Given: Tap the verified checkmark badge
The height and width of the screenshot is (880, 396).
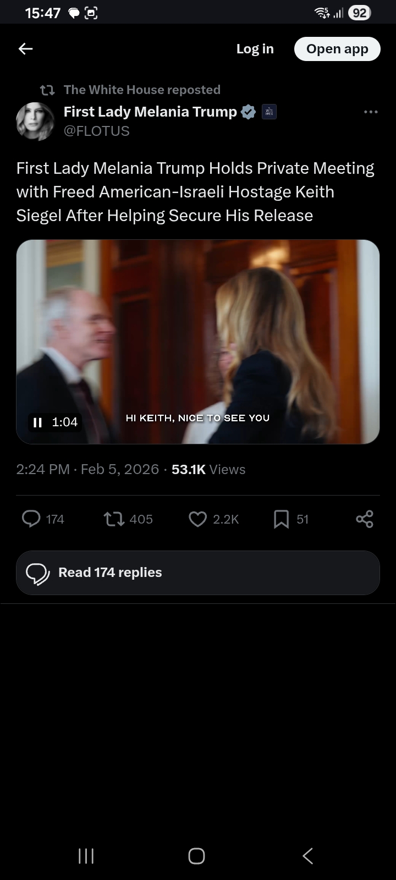Looking at the screenshot, I should click(x=249, y=112).
